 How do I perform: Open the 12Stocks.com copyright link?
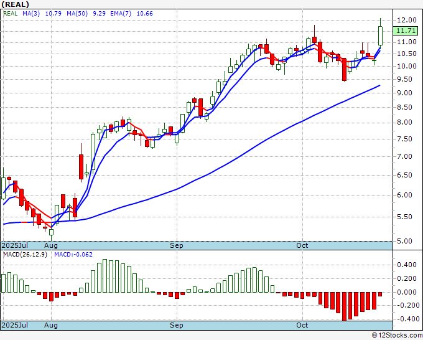click(397, 336)
